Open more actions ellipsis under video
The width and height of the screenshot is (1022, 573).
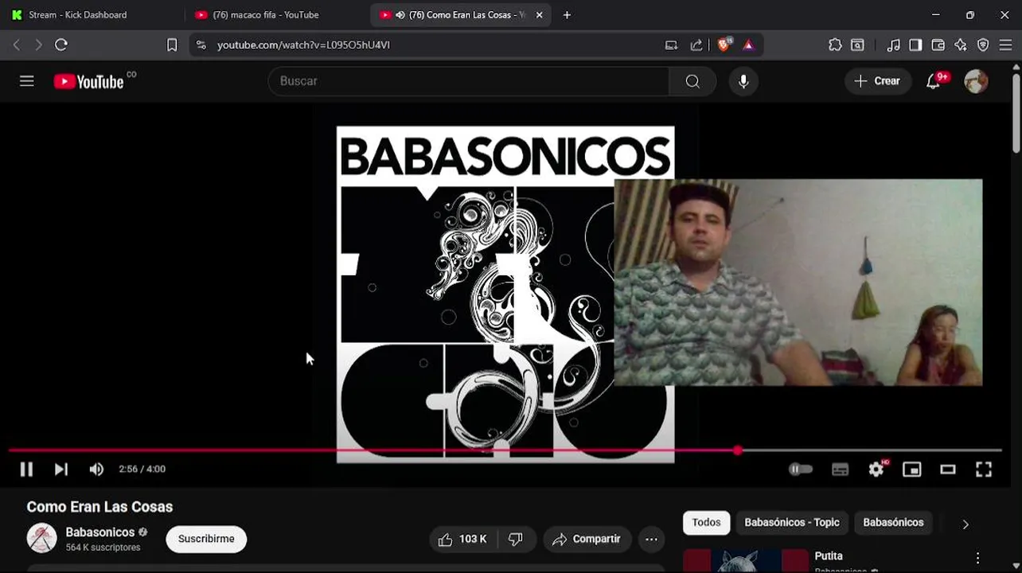pyautogui.click(x=651, y=539)
